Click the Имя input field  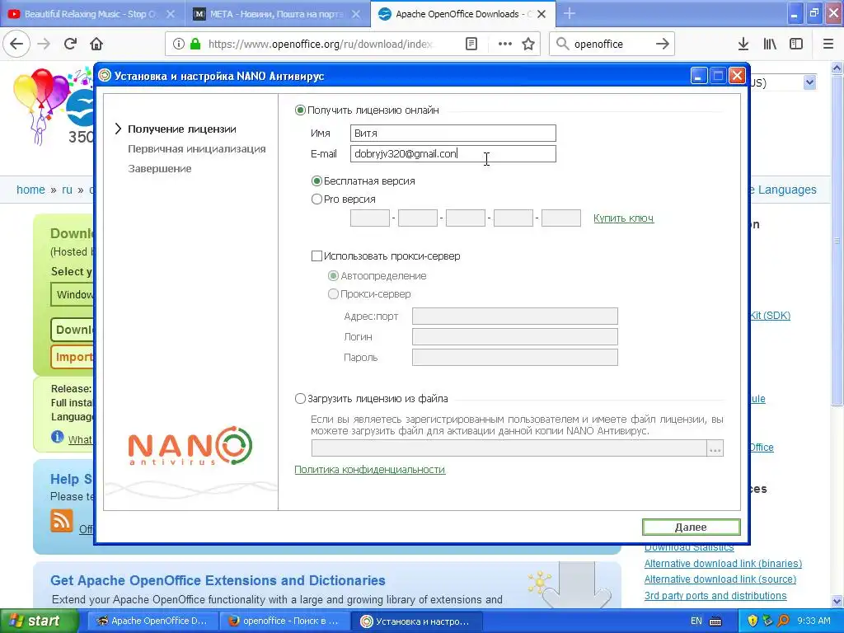coord(452,133)
